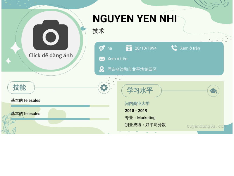The image size is (234, 176).
Task: Click the grade line 别业成绩：好平均分数
Action: pos(145,125)
